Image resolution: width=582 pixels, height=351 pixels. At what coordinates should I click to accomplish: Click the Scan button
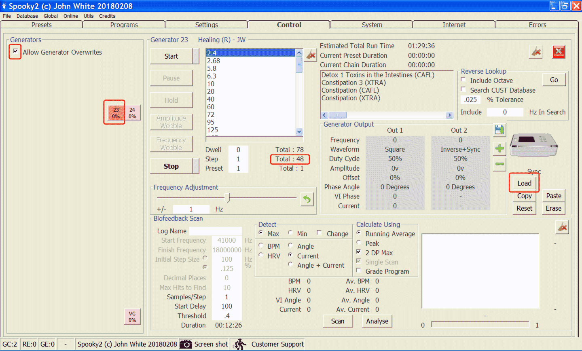tap(338, 321)
